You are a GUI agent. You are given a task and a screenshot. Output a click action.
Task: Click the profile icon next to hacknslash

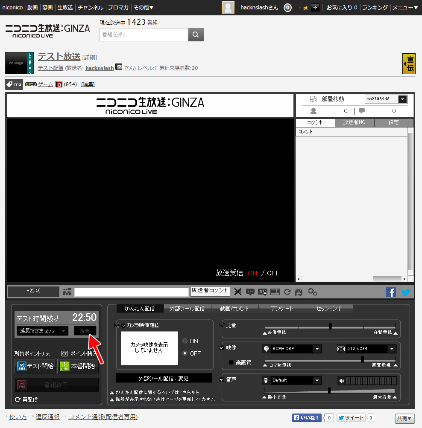(x=119, y=67)
